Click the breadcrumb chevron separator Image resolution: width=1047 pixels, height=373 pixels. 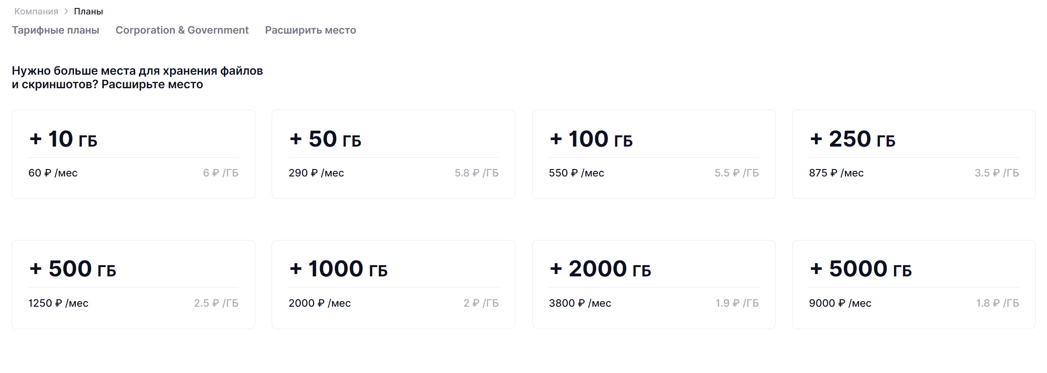pos(66,11)
